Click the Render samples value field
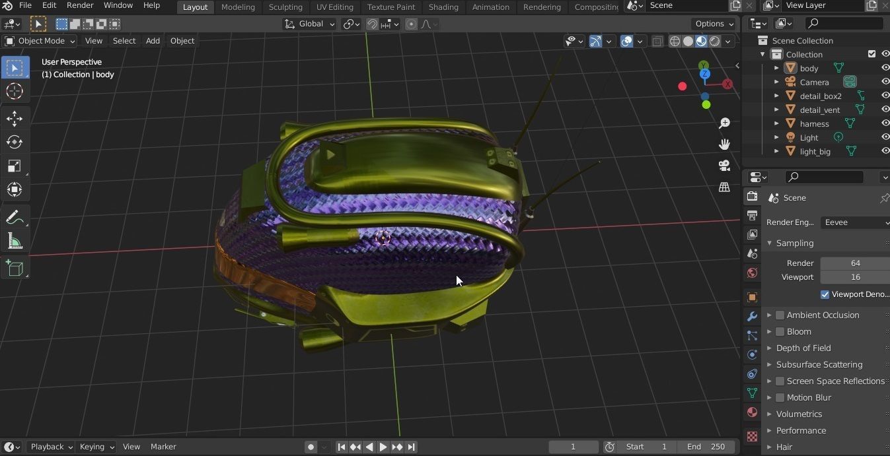The width and height of the screenshot is (890, 456). 855,263
